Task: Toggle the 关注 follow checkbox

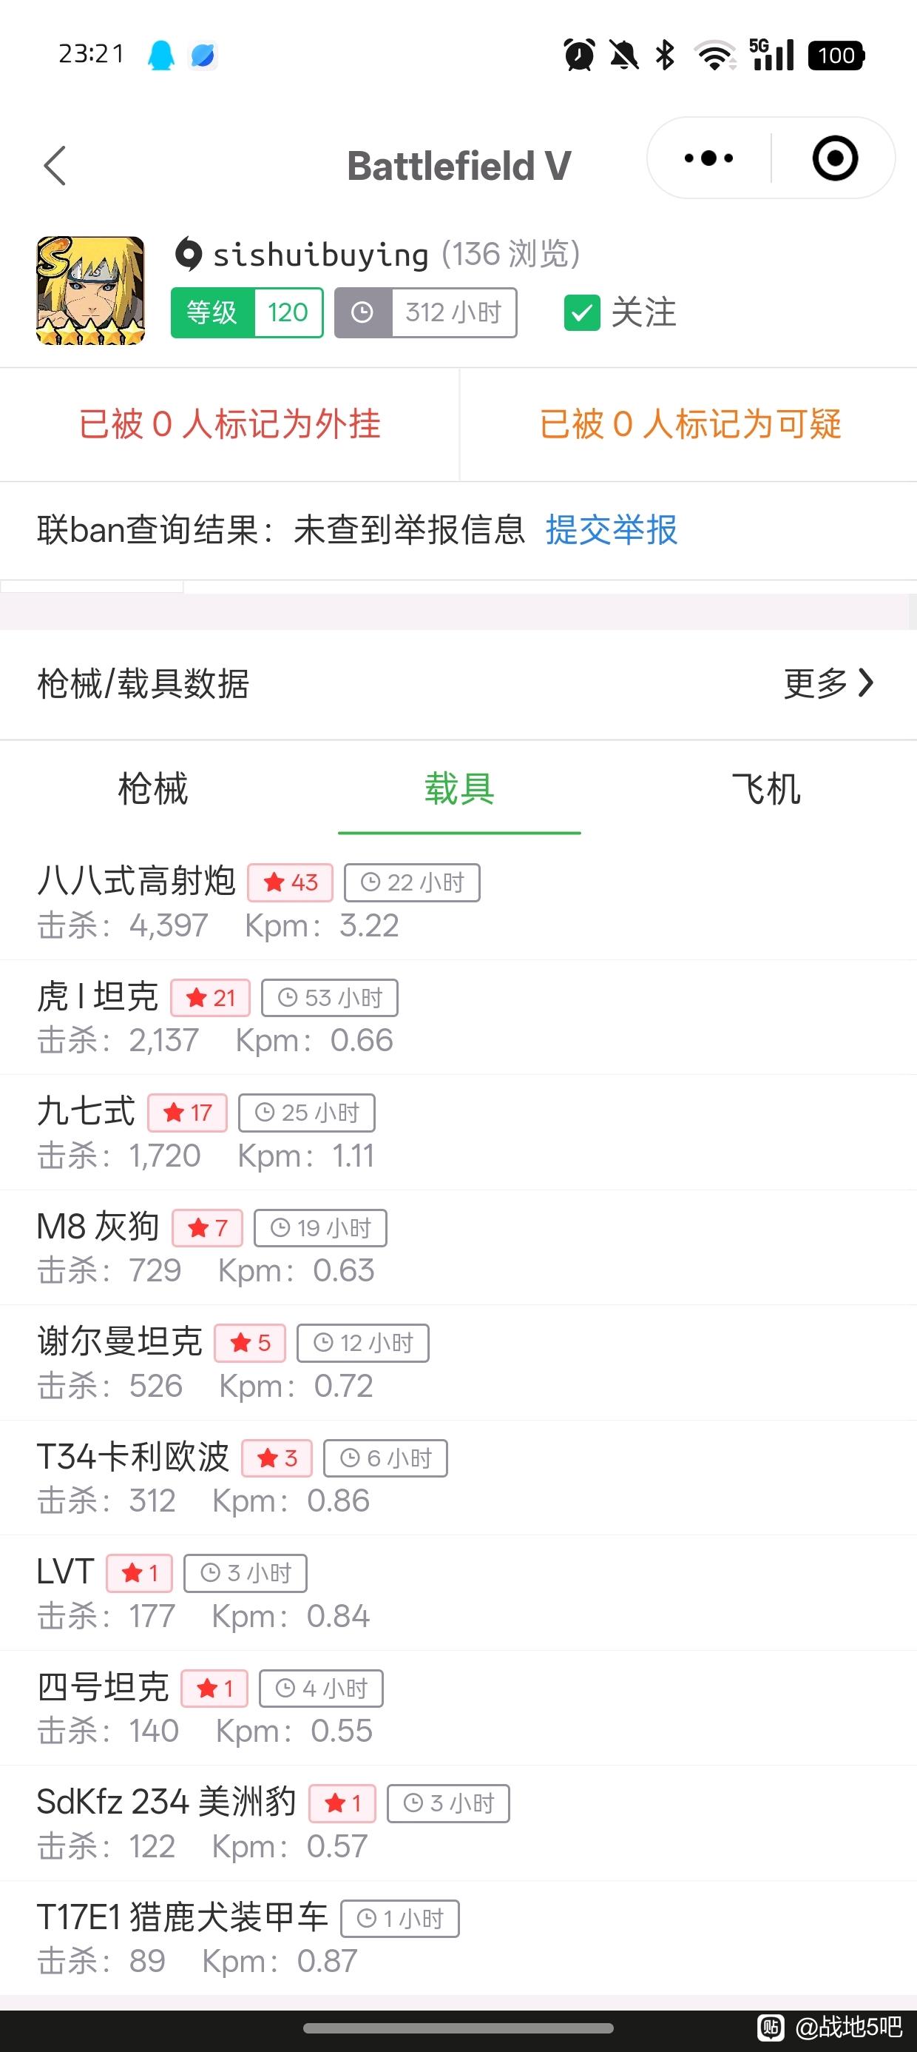Action: [x=582, y=312]
